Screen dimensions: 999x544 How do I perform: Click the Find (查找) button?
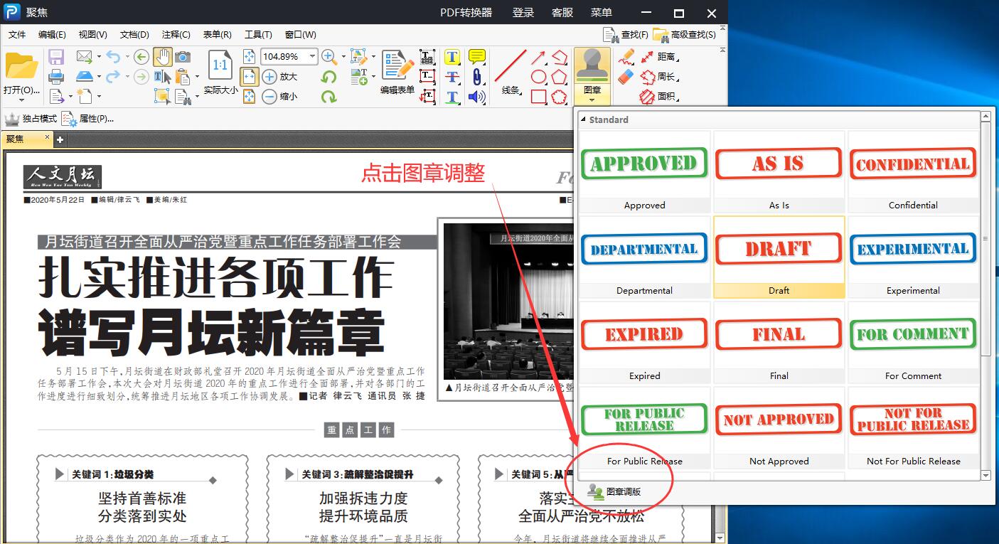[626, 34]
